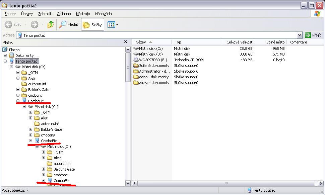Select autorun.inf in the folder tree

pos(37,84)
